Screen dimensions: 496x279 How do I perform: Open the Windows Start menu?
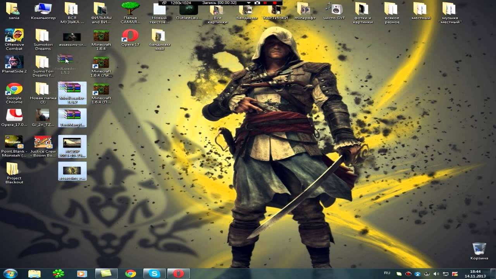coord(10,274)
